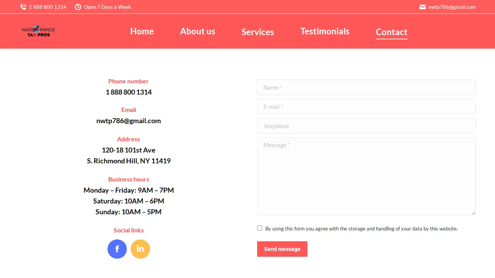495x278 pixels.
Task: Click the Saturday: 10AM – 6PM hours
Action: [129, 201]
